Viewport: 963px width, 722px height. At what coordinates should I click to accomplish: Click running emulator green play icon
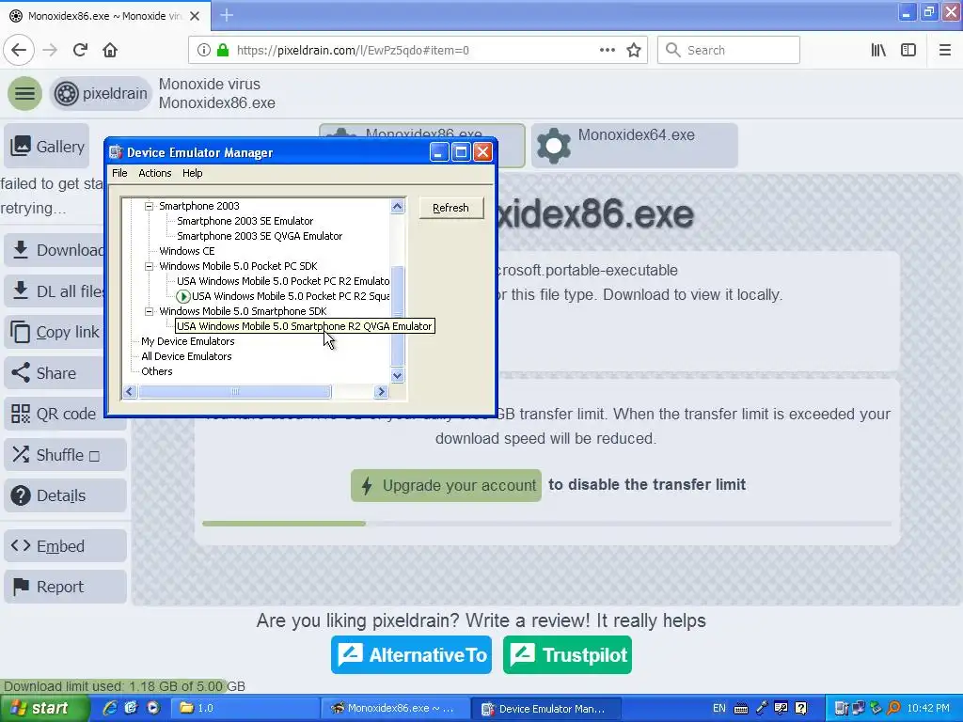183,296
